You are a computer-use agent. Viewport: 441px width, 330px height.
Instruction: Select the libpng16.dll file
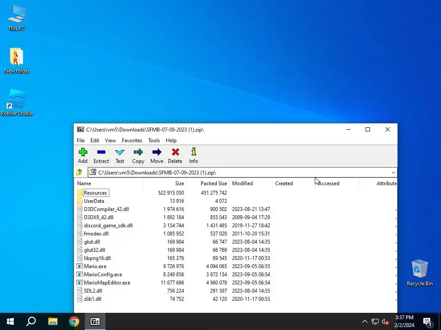[97, 258]
